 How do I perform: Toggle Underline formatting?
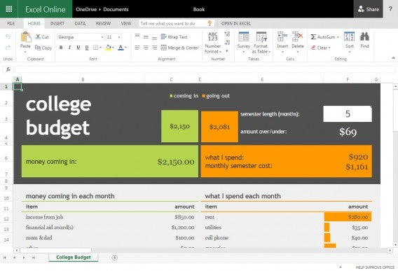(78, 48)
